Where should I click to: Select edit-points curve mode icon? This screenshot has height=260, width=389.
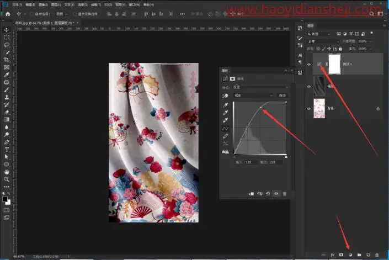click(225, 129)
